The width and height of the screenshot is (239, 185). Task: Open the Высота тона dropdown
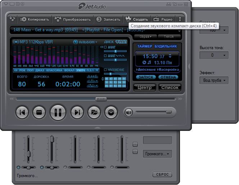(214, 55)
